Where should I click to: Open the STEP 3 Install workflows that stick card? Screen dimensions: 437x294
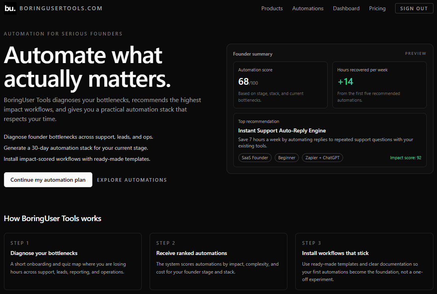point(364,261)
